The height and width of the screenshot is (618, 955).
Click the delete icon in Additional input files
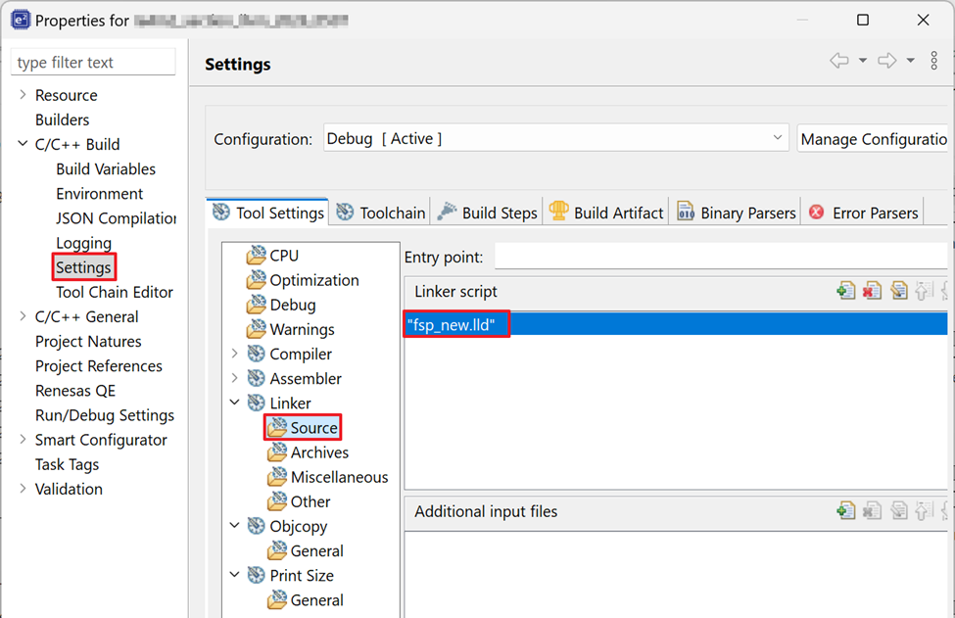(872, 510)
